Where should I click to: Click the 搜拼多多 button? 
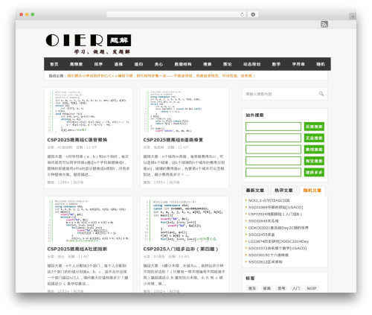tap(314, 172)
